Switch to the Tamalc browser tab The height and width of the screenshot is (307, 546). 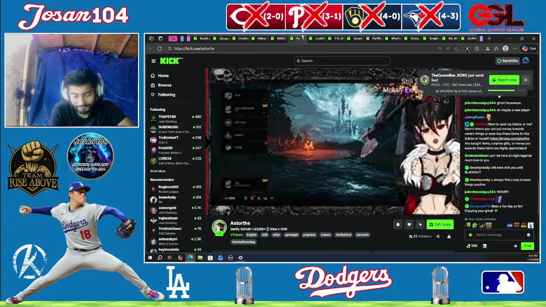(x=355, y=38)
